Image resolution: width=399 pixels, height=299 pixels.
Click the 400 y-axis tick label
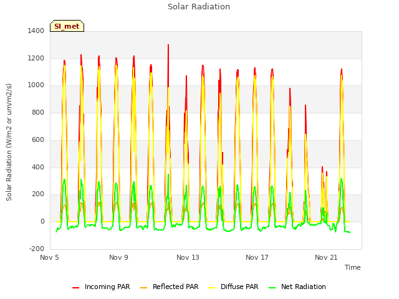click(38, 167)
